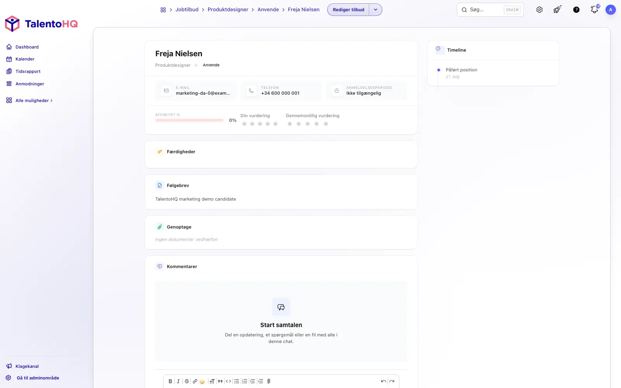Toggle bold formatting in comment editor
Image resolution: width=621 pixels, height=388 pixels.
pyautogui.click(x=170, y=381)
